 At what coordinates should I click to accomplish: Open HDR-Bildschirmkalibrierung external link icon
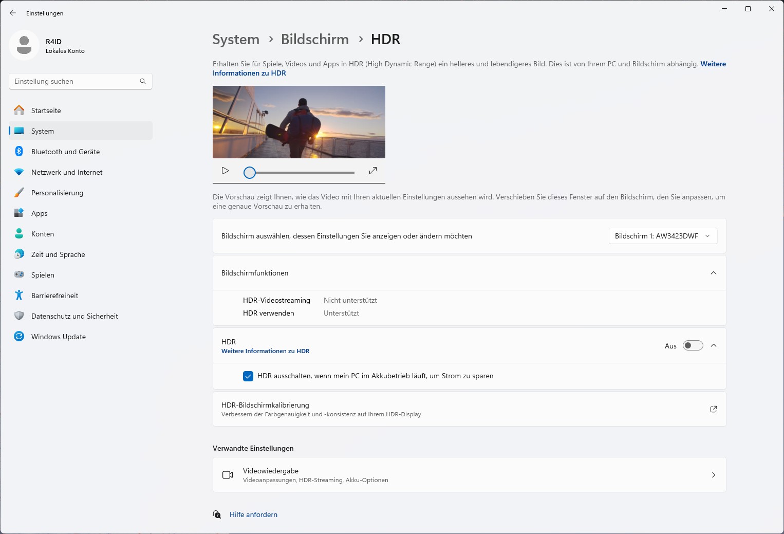point(713,409)
